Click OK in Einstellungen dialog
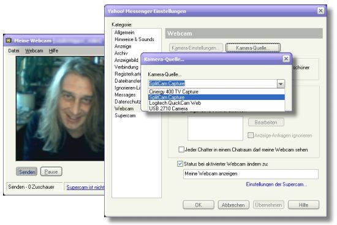Viewport: 337px width, 225px height. click(199, 205)
